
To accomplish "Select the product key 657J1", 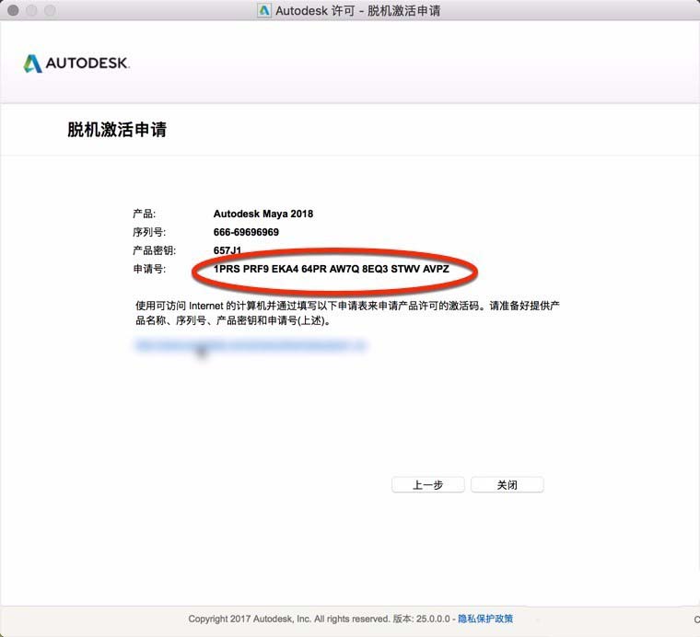I will click(x=227, y=250).
